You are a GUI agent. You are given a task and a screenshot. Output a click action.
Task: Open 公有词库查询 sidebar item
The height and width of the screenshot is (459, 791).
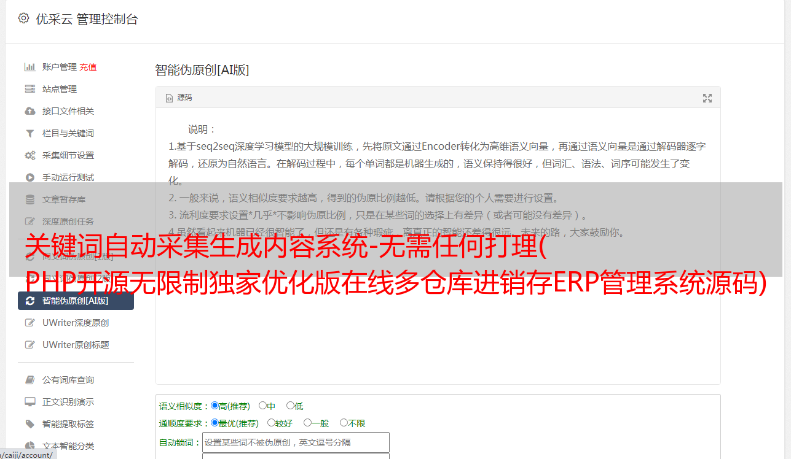point(69,380)
